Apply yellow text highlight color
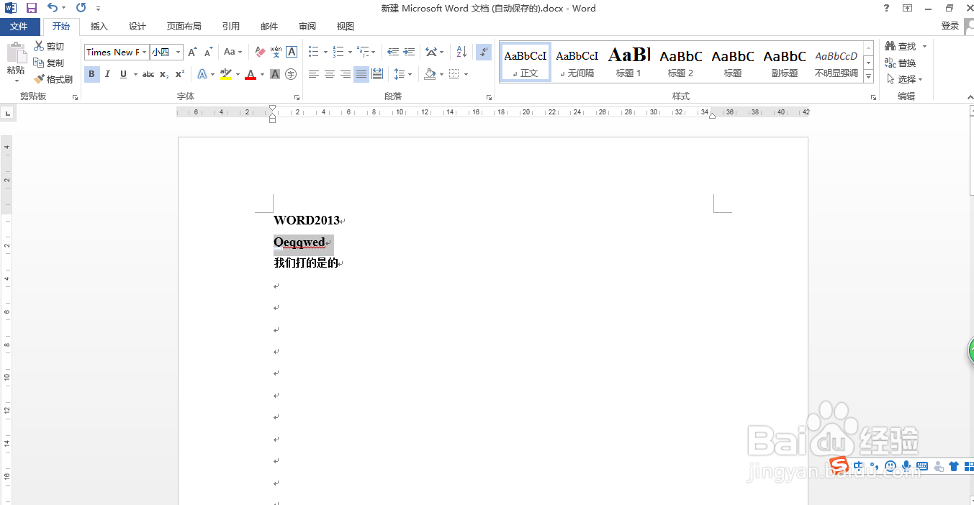 (226, 74)
